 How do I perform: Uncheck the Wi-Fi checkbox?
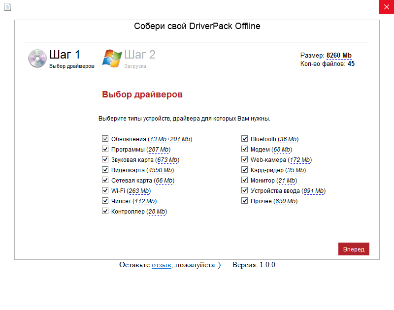point(105,190)
